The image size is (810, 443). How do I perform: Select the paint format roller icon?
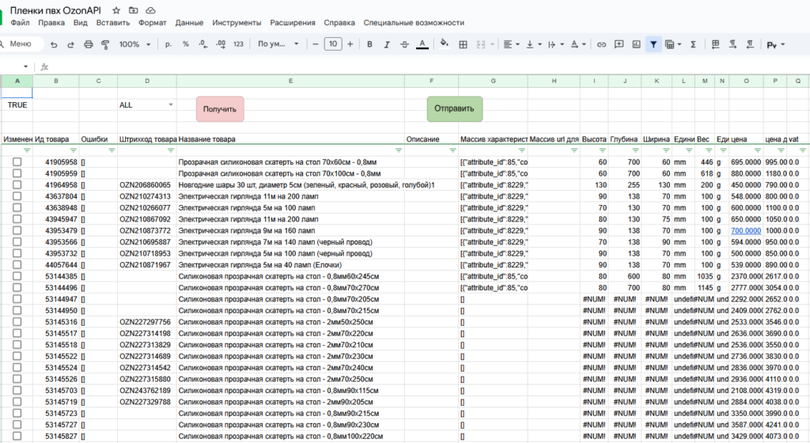tap(105, 44)
